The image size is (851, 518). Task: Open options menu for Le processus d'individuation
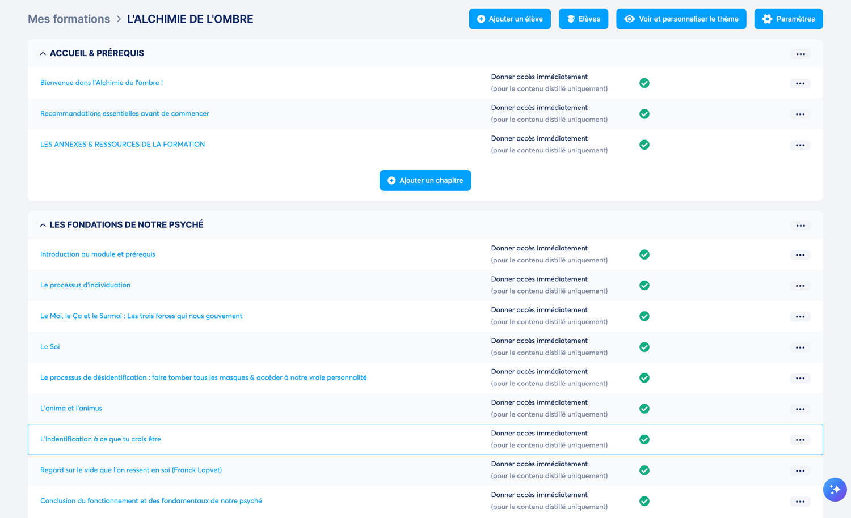800,286
